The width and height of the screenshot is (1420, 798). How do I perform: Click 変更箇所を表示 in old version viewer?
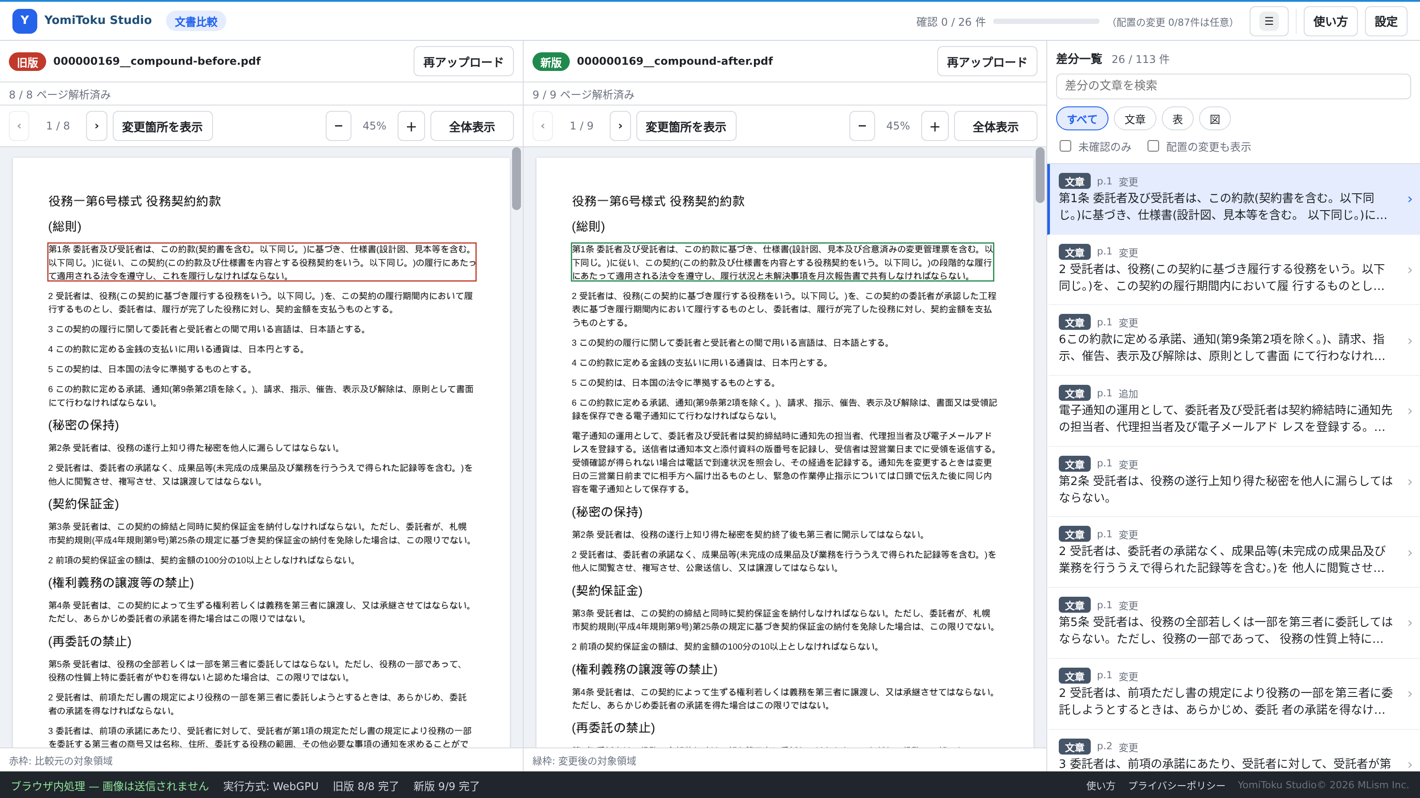(x=162, y=126)
